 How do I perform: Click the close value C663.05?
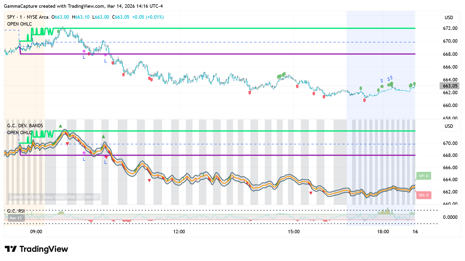point(121,17)
